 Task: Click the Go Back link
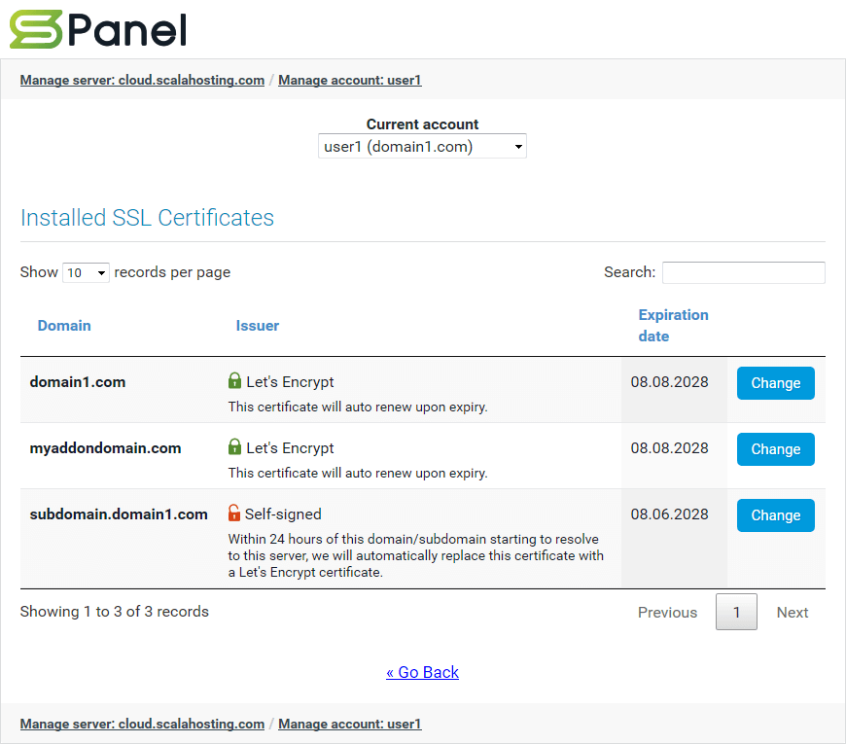click(x=422, y=672)
